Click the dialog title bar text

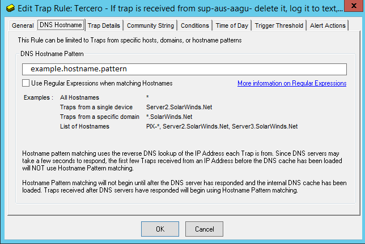[x=180, y=8]
